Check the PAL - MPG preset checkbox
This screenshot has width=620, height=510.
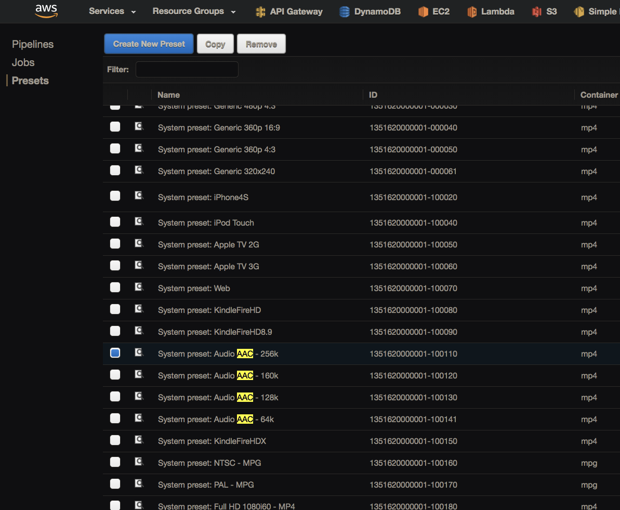coord(115,483)
